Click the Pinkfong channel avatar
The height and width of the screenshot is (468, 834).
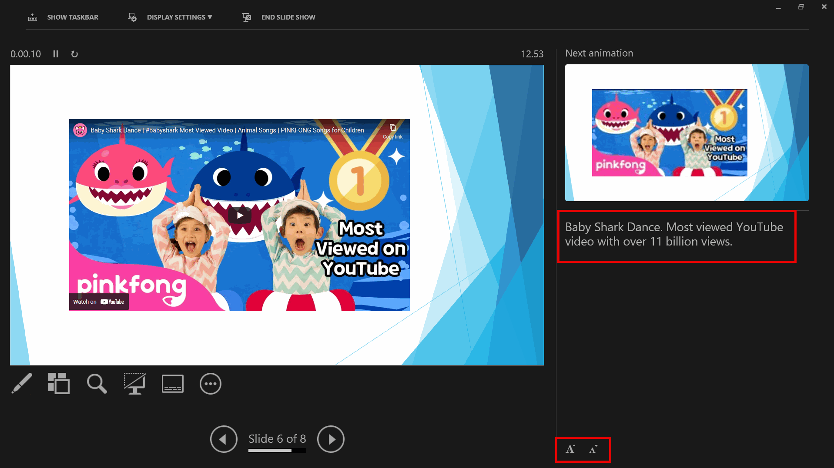[80, 130]
